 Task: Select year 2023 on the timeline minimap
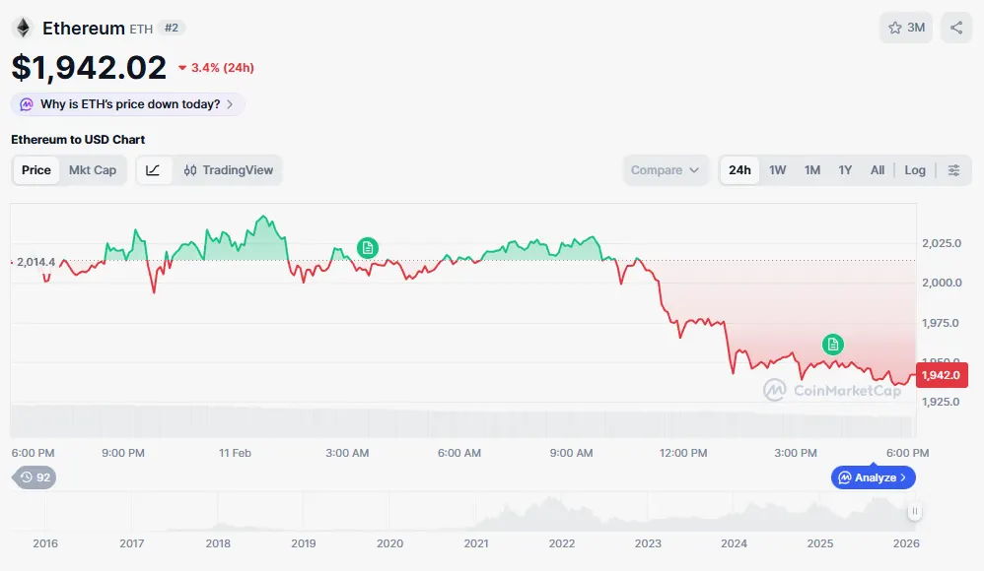click(x=648, y=542)
